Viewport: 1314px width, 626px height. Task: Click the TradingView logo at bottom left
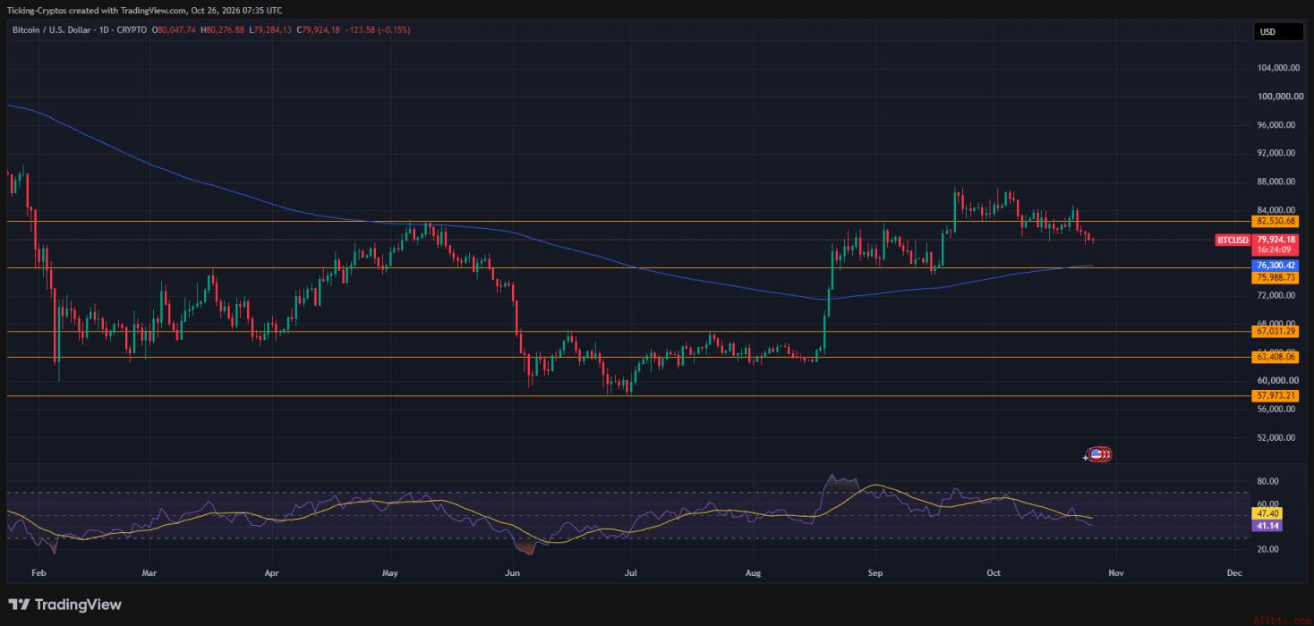[x=64, y=605]
